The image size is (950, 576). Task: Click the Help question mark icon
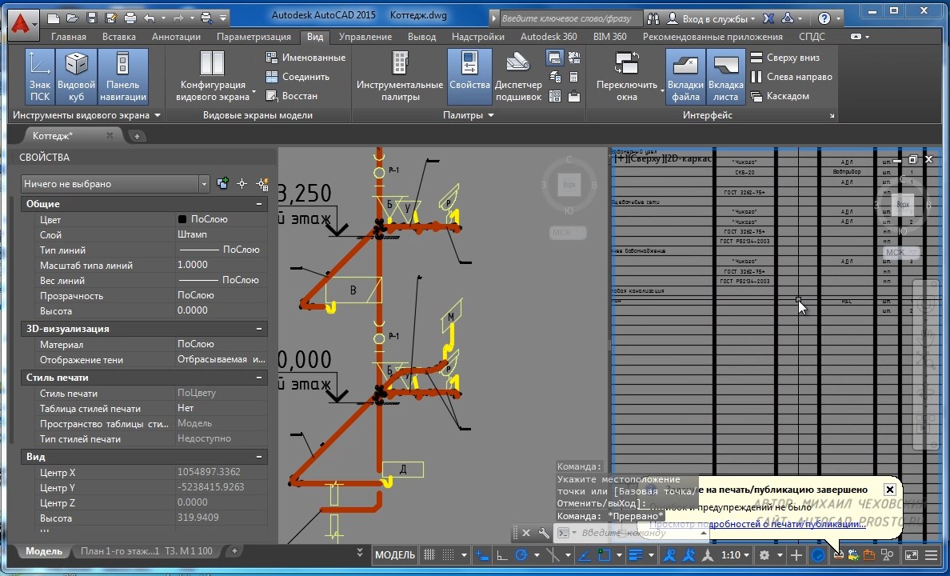pos(824,18)
